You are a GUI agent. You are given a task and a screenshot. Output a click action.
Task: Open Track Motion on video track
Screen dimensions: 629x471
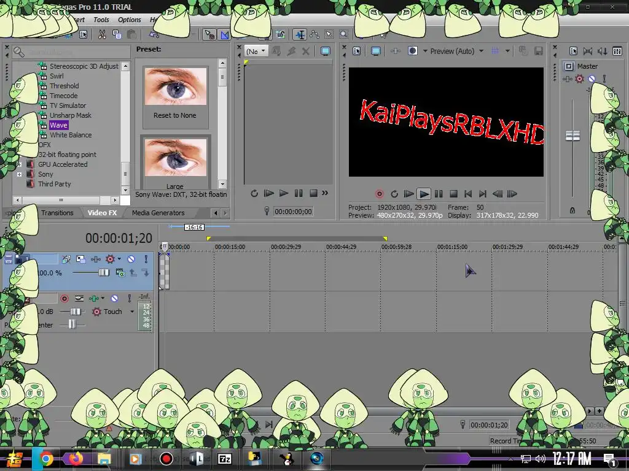(x=80, y=259)
